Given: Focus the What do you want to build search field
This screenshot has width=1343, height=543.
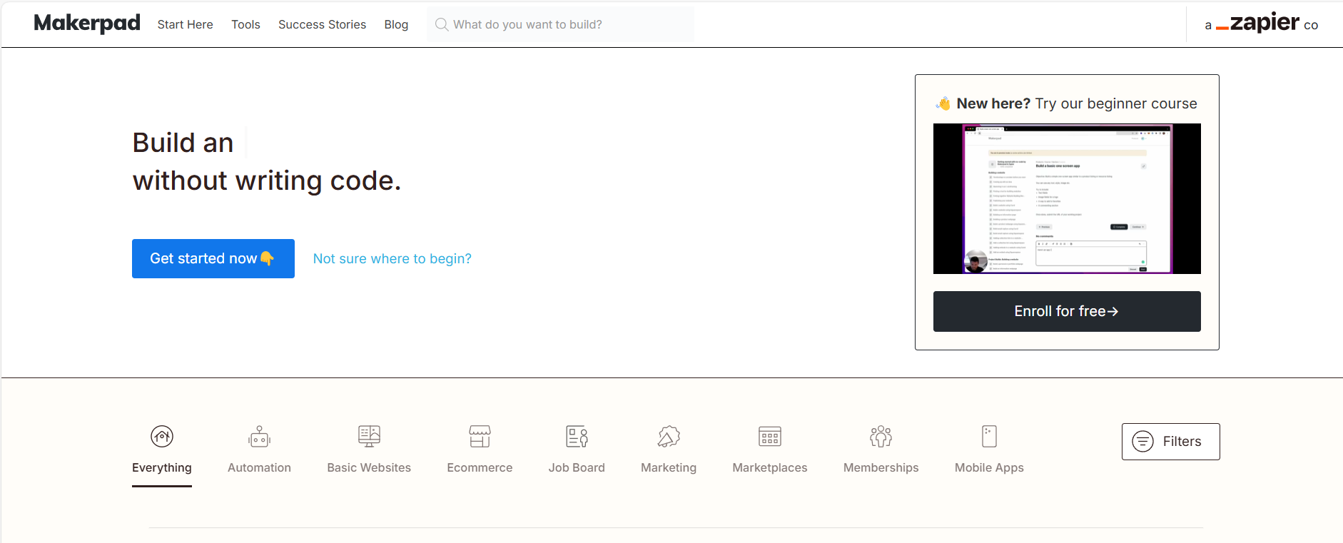Looking at the screenshot, I should 560,24.
